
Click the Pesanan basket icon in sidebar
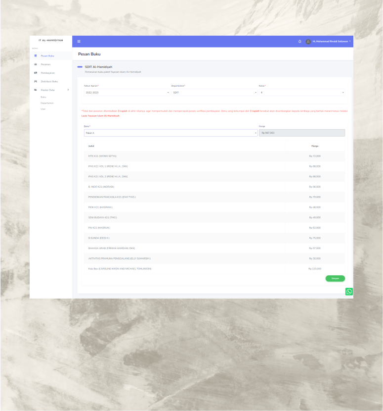(35, 64)
